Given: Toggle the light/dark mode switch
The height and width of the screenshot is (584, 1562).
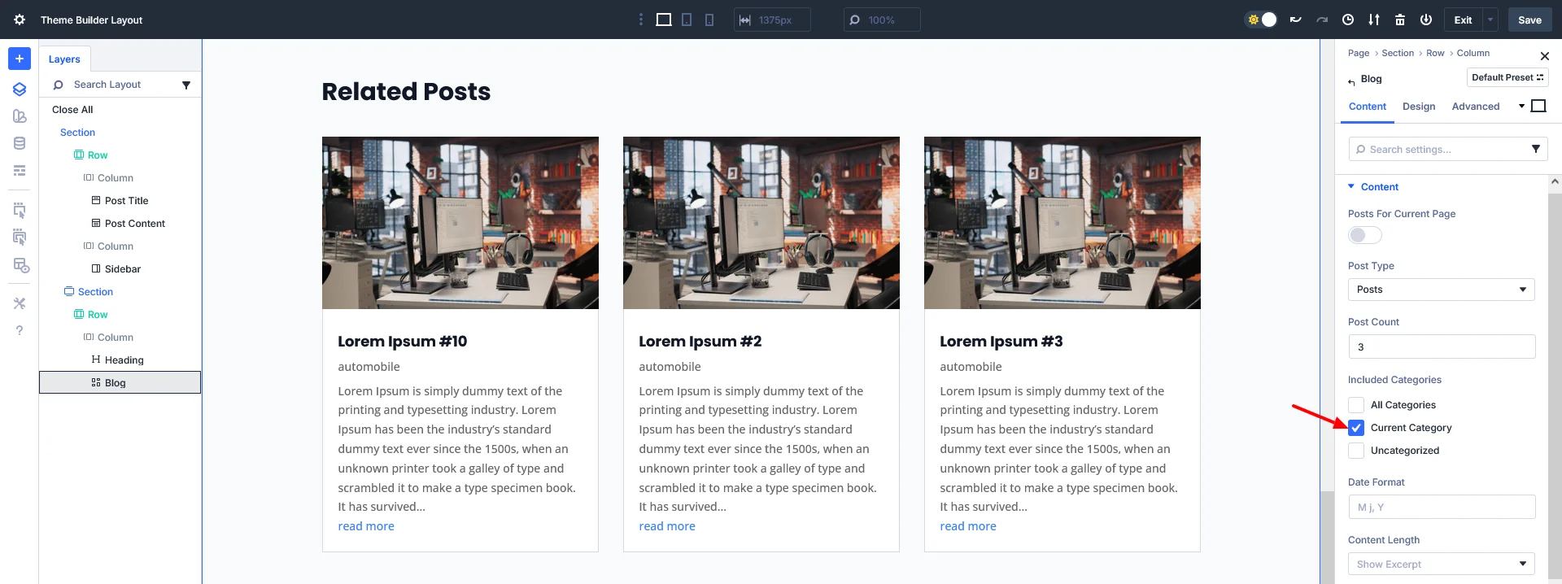Looking at the screenshot, I should pos(1261,20).
